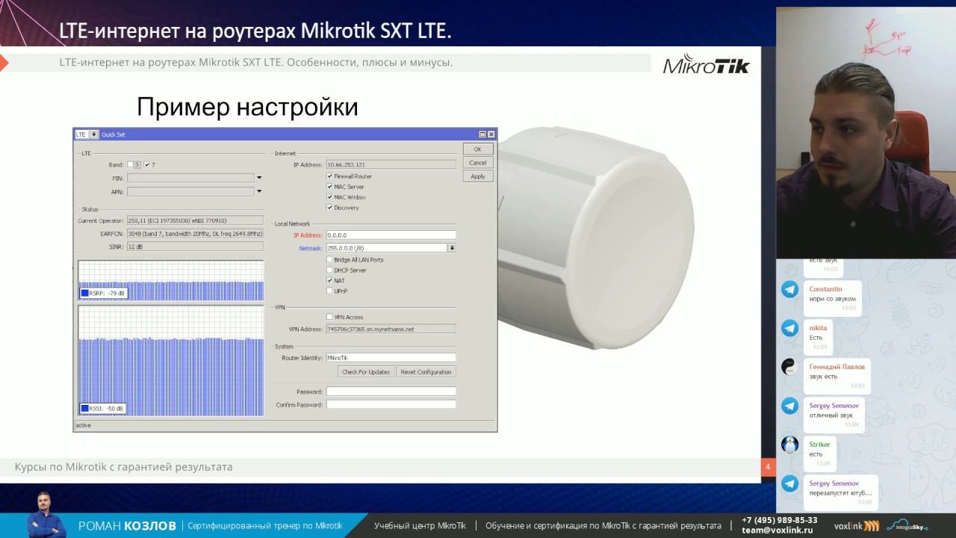
Task: Click Striker's penguin avatar
Action: (x=789, y=445)
